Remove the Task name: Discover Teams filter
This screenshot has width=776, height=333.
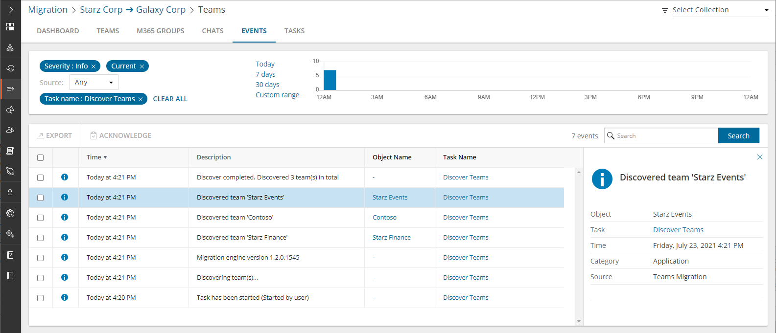point(141,99)
